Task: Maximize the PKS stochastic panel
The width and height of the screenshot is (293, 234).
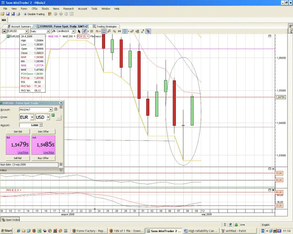Action: tap(270, 190)
